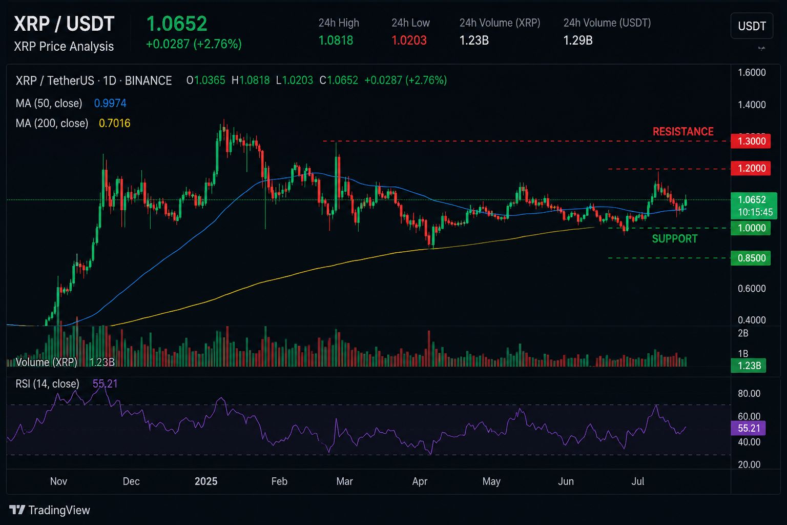Click the Mar label on time axis

point(345,481)
